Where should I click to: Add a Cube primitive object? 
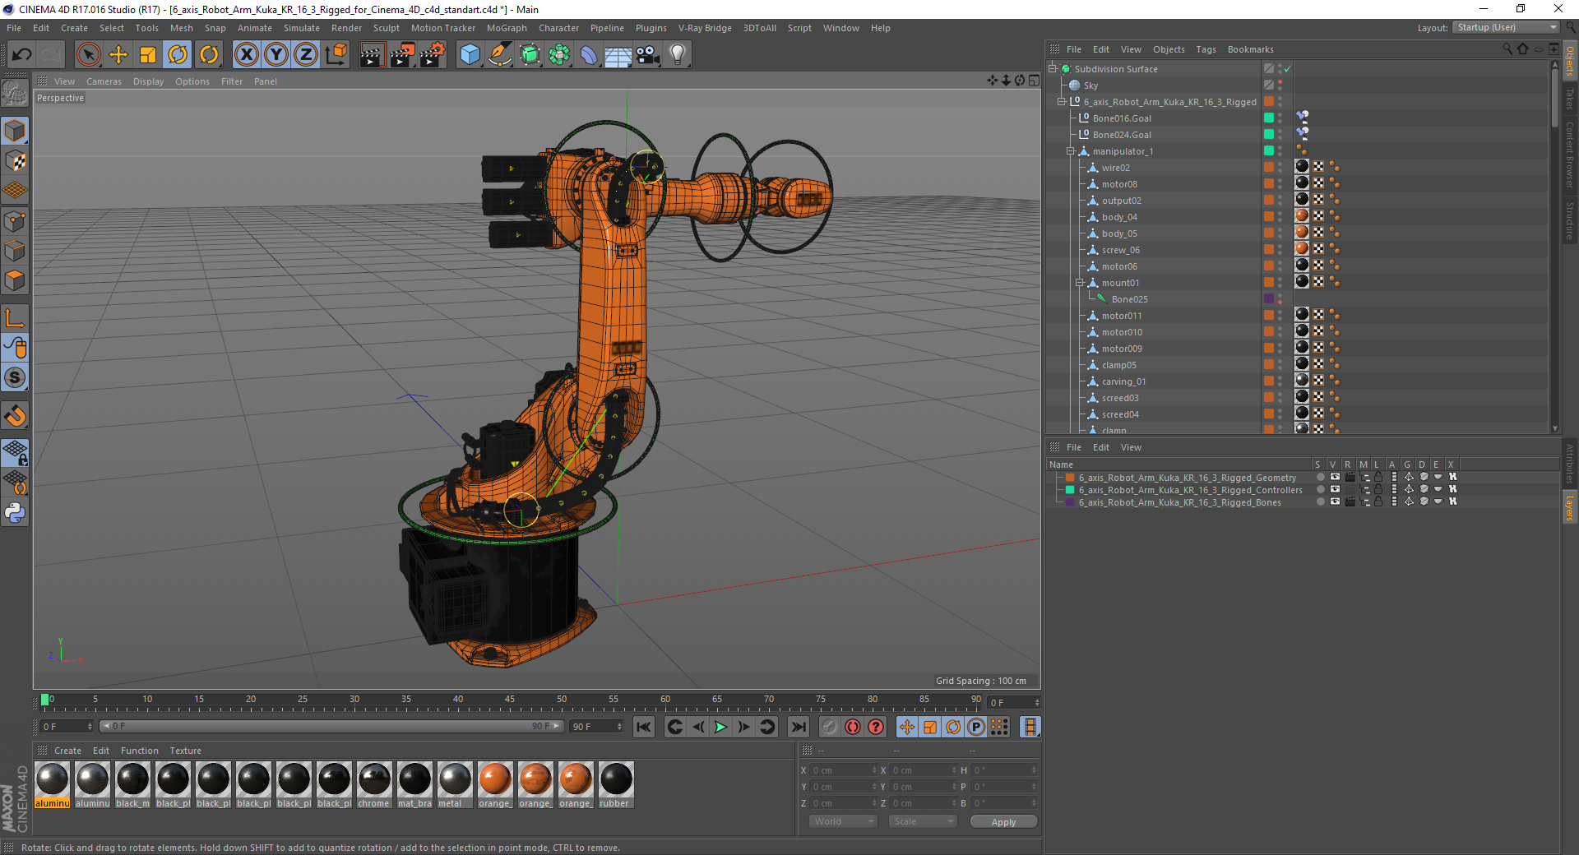click(x=470, y=55)
